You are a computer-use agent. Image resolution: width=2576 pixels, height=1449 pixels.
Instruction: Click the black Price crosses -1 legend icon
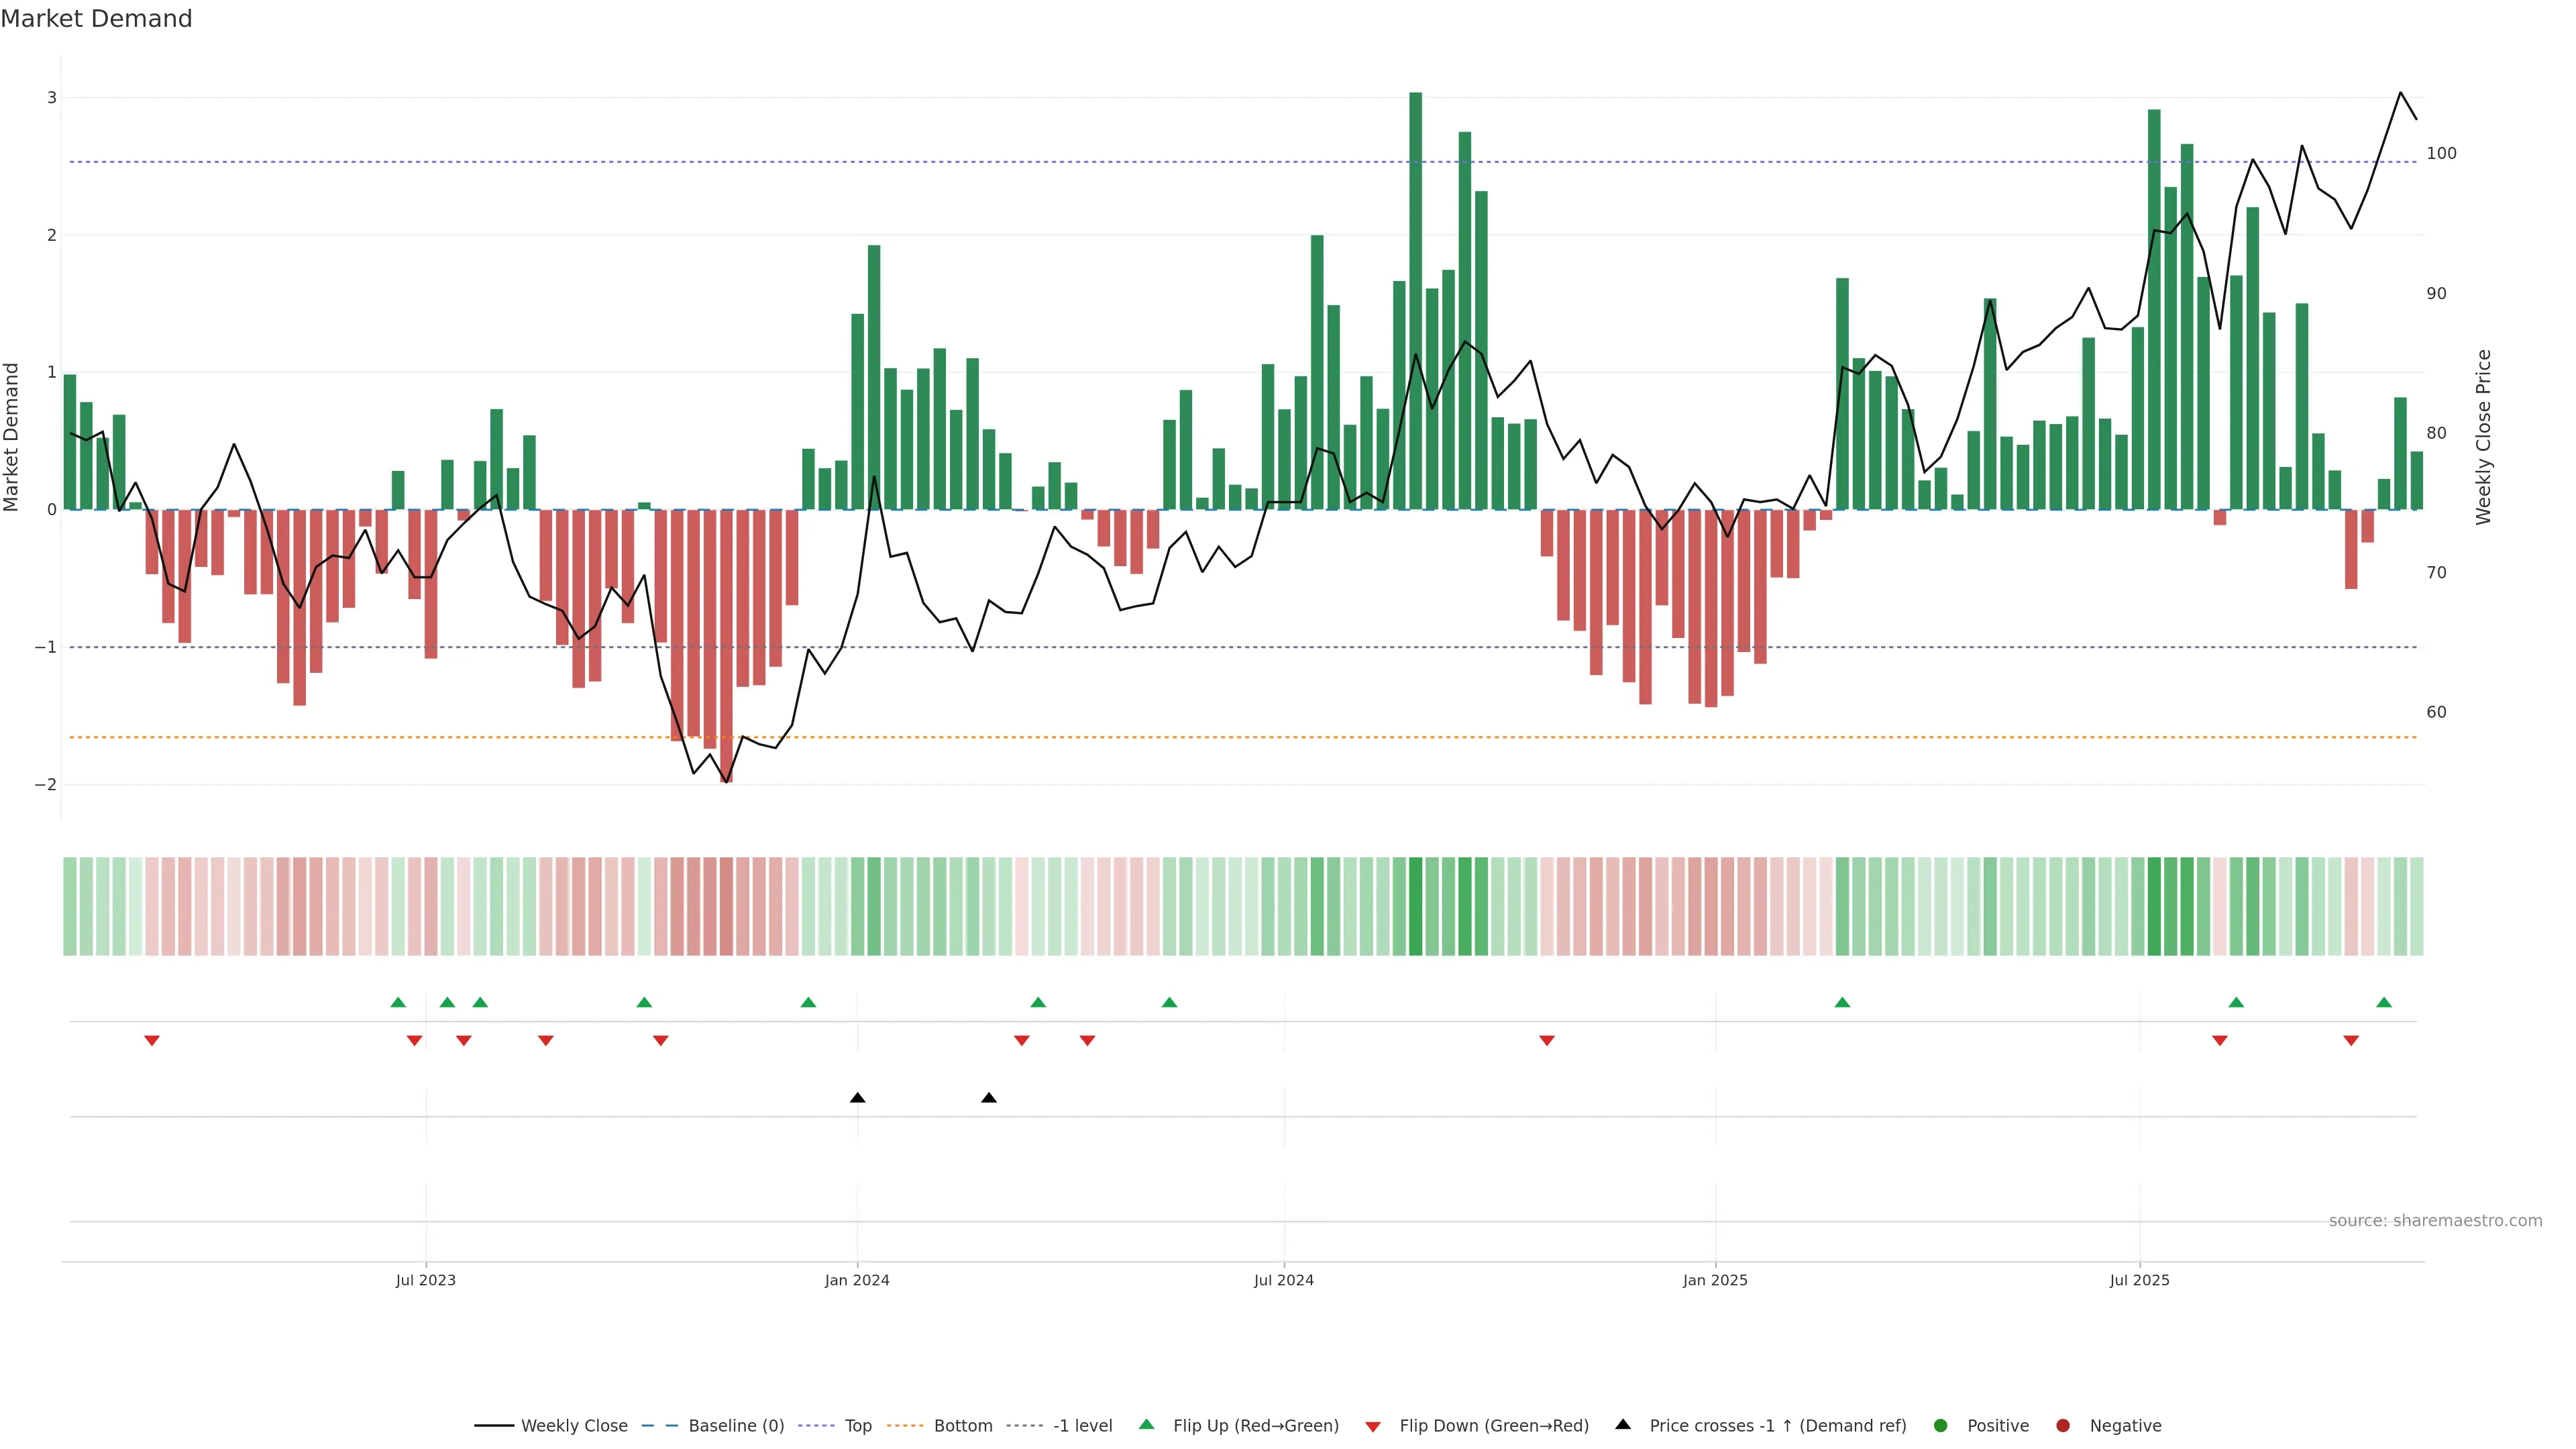(x=1623, y=1425)
